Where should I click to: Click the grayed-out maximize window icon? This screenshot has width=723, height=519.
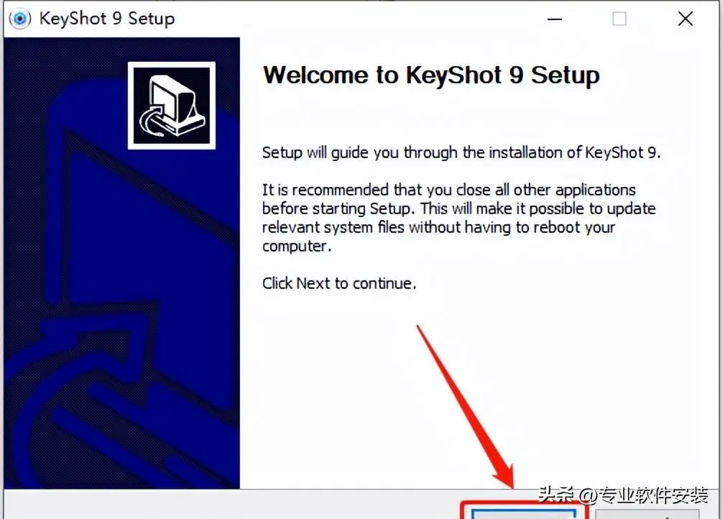620,19
